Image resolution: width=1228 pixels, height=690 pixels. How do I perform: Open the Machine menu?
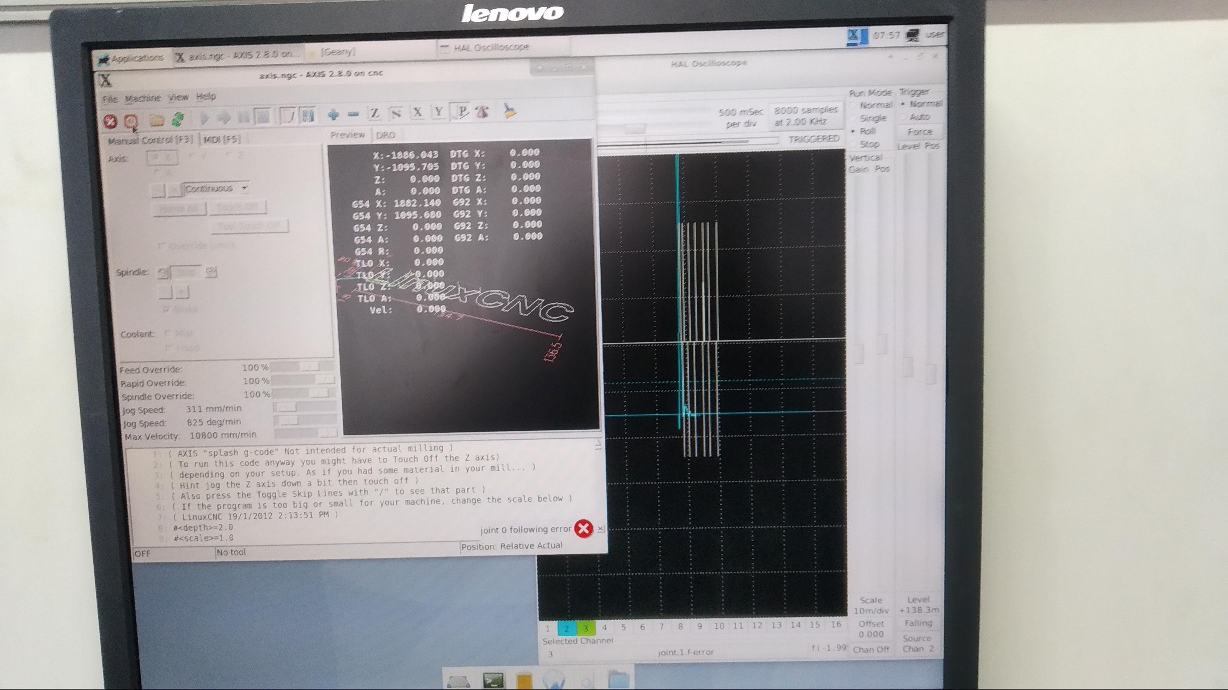click(142, 98)
